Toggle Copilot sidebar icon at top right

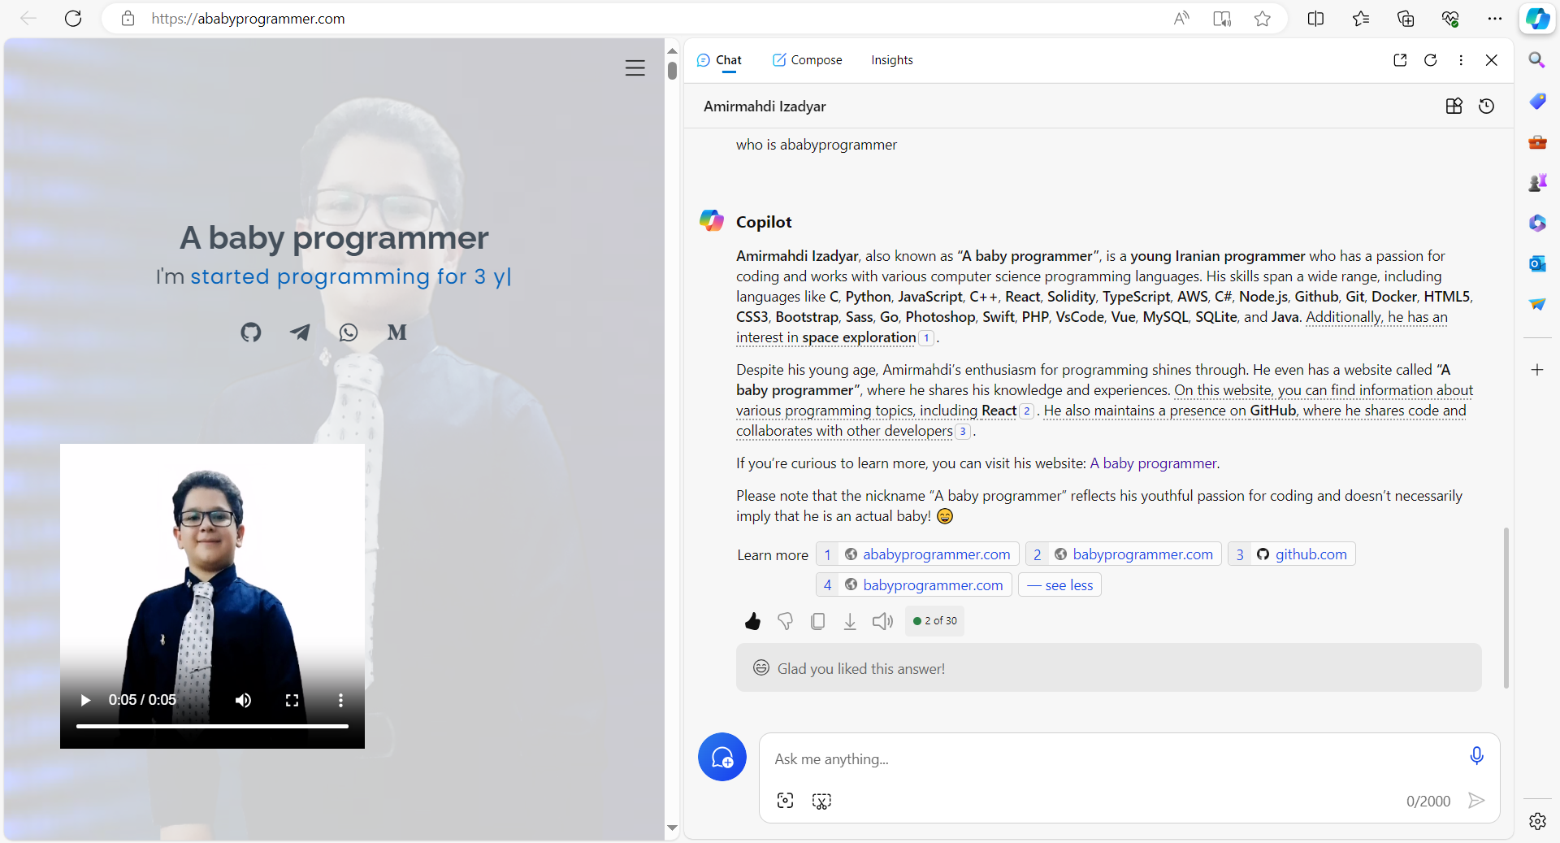[x=1537, y=19]
